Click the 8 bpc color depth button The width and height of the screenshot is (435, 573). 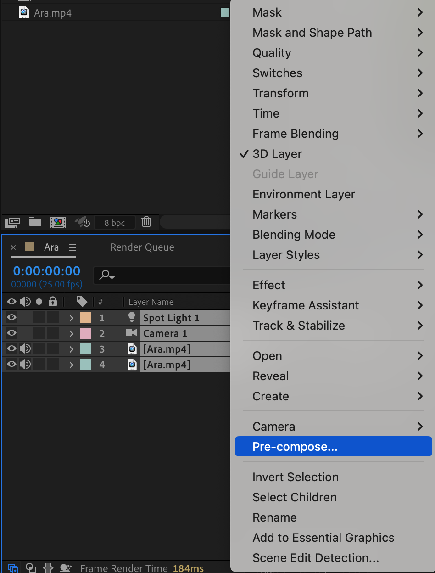[x=115, y=223]
